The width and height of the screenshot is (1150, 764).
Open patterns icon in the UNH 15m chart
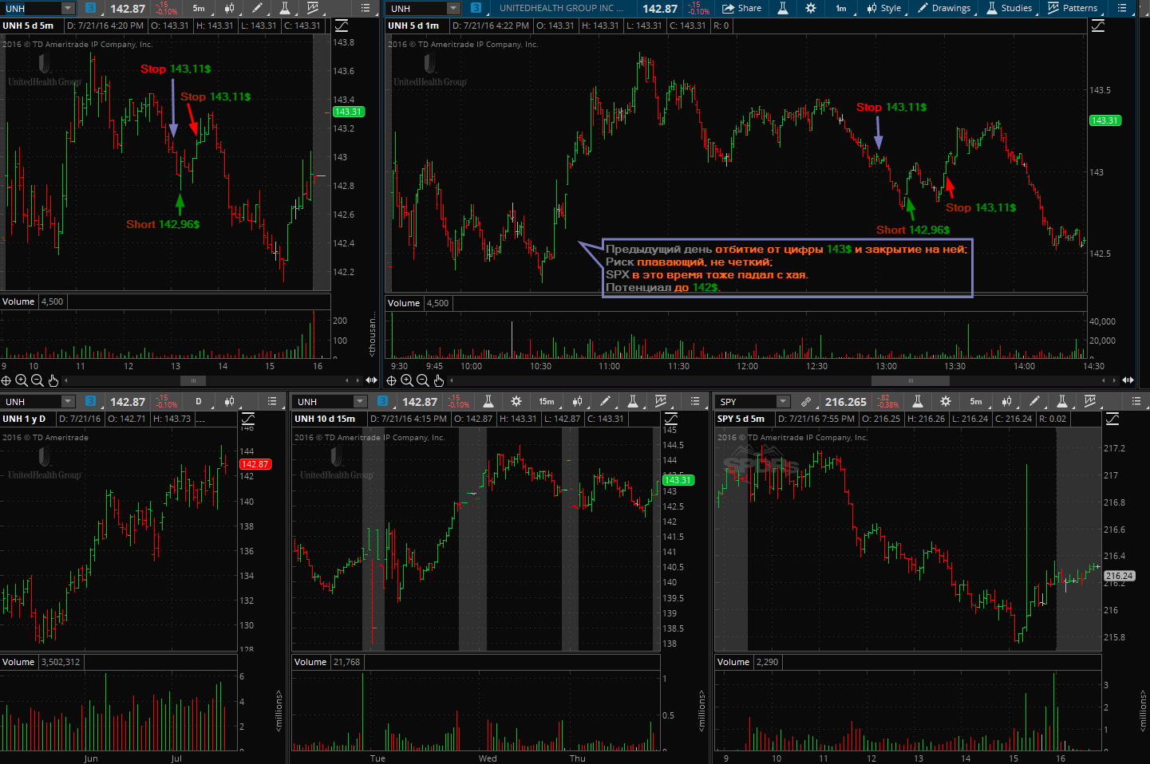(661, 401)
